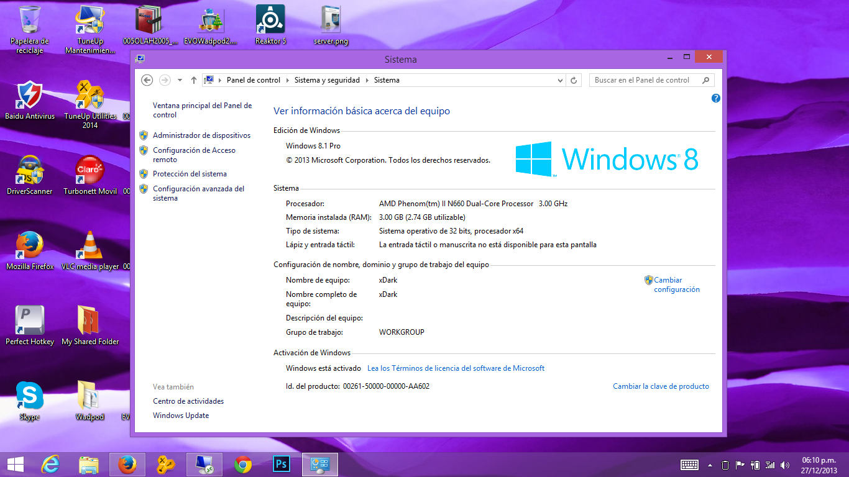Launch Skype from the desktop
This screenshot has width=849, height=477.
pos(29,401)
